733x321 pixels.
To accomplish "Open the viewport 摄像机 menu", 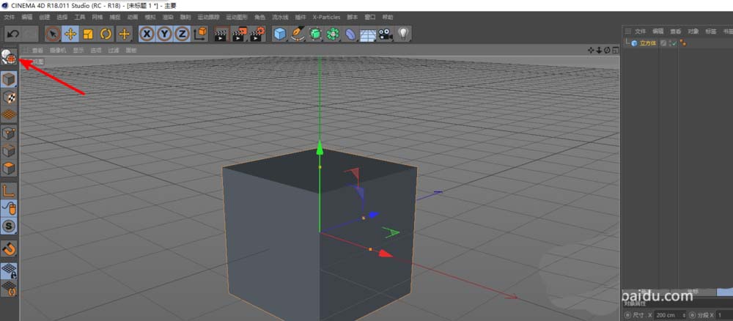I will coord(58,51).
